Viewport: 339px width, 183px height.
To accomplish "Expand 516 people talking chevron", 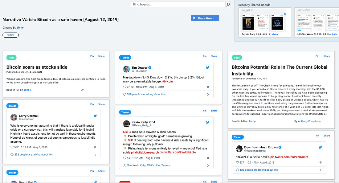I will [x=208, y=94].
